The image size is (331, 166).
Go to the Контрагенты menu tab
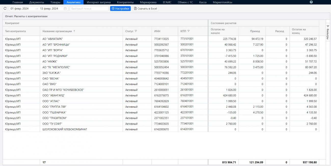[125, 2]
